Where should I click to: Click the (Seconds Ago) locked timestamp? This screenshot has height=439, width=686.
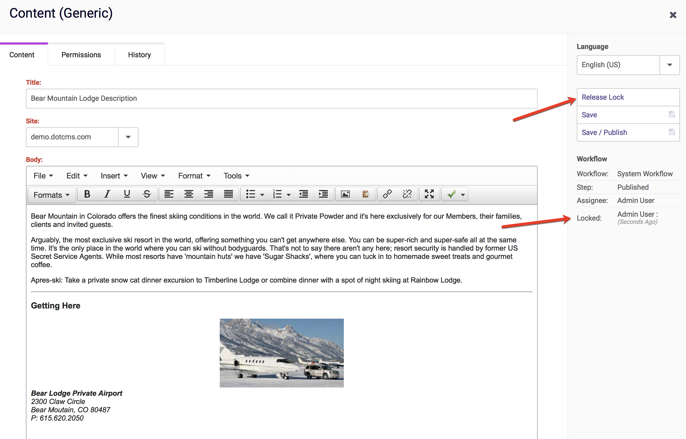(x=637, y=222)
